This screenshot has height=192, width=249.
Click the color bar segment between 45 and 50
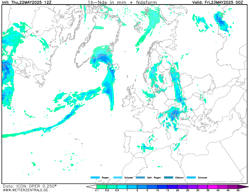[x=233, y=187]
